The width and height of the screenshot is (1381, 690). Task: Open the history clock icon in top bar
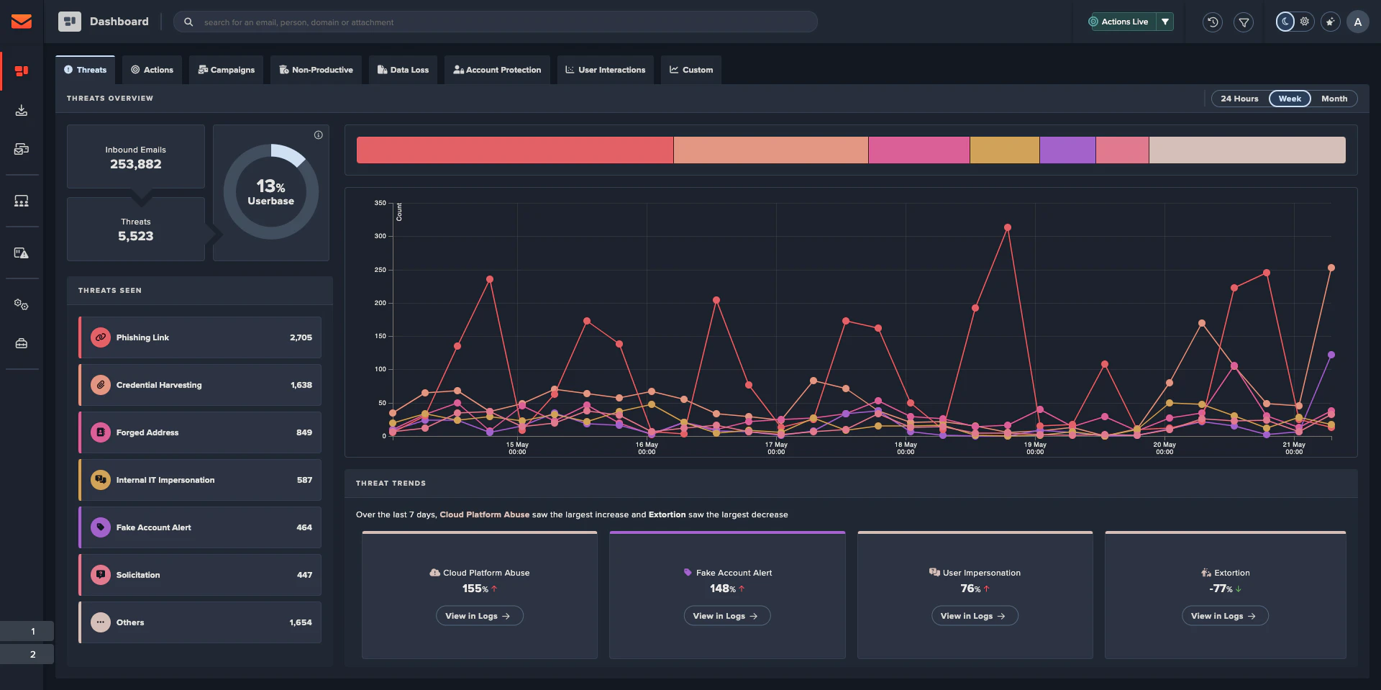pos(1213,22)
